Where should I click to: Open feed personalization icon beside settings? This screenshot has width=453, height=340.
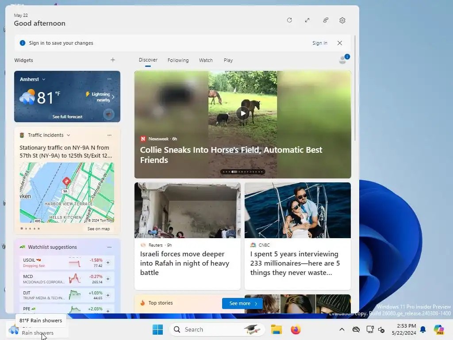(x=325, y=20)
